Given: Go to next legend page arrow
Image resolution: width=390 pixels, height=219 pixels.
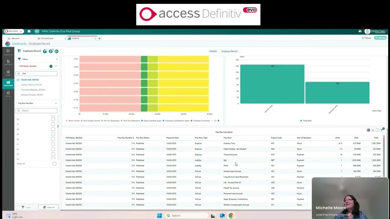Looking at the screenshot, I should click(218, 121).
